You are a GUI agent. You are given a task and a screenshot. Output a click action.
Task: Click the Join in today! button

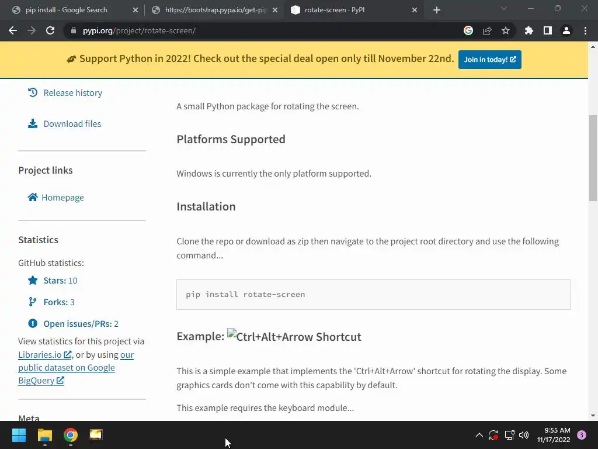point(489,59)
